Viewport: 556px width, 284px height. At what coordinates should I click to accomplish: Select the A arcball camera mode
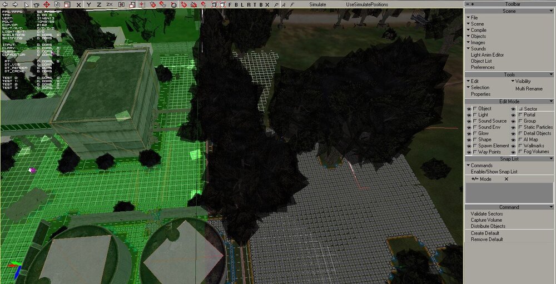coord(284,4)
